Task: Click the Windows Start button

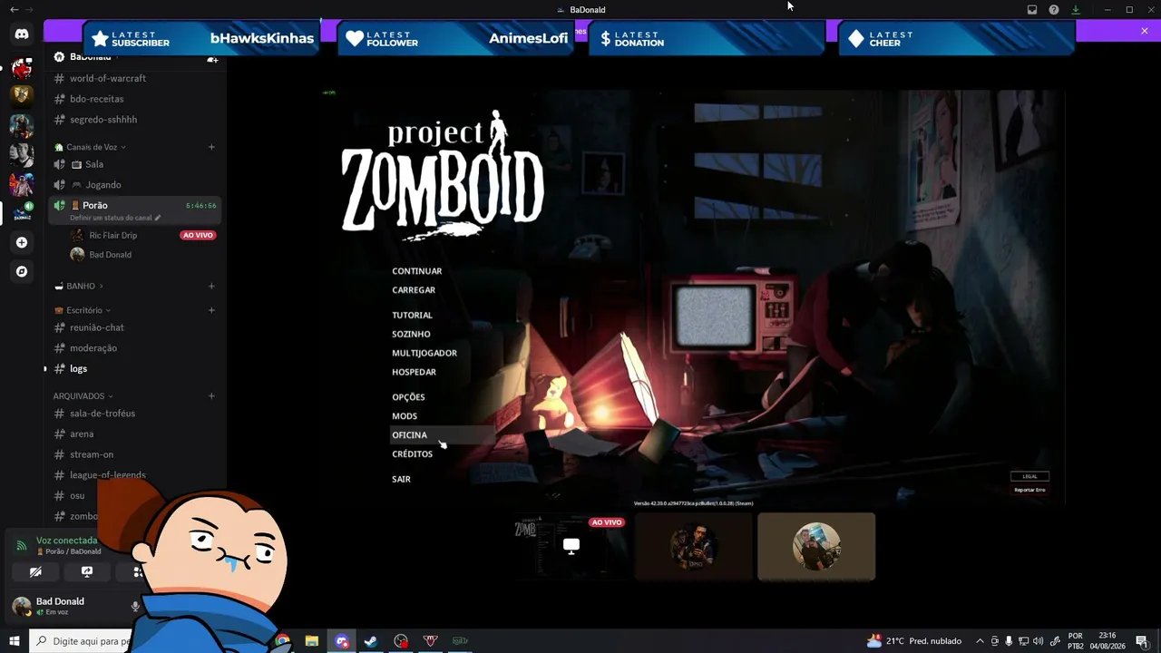Action: [15, 641]
